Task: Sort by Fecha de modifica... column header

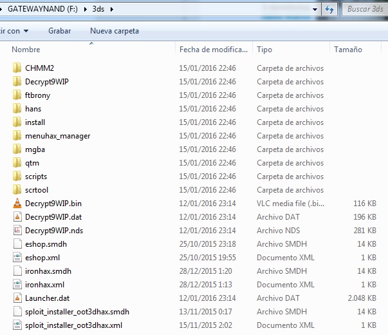Action: coord(213,50)
